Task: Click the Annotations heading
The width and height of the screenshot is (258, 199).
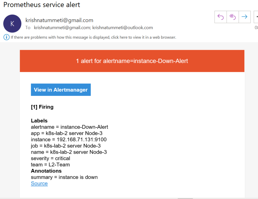Action: (x=46, y=171)
